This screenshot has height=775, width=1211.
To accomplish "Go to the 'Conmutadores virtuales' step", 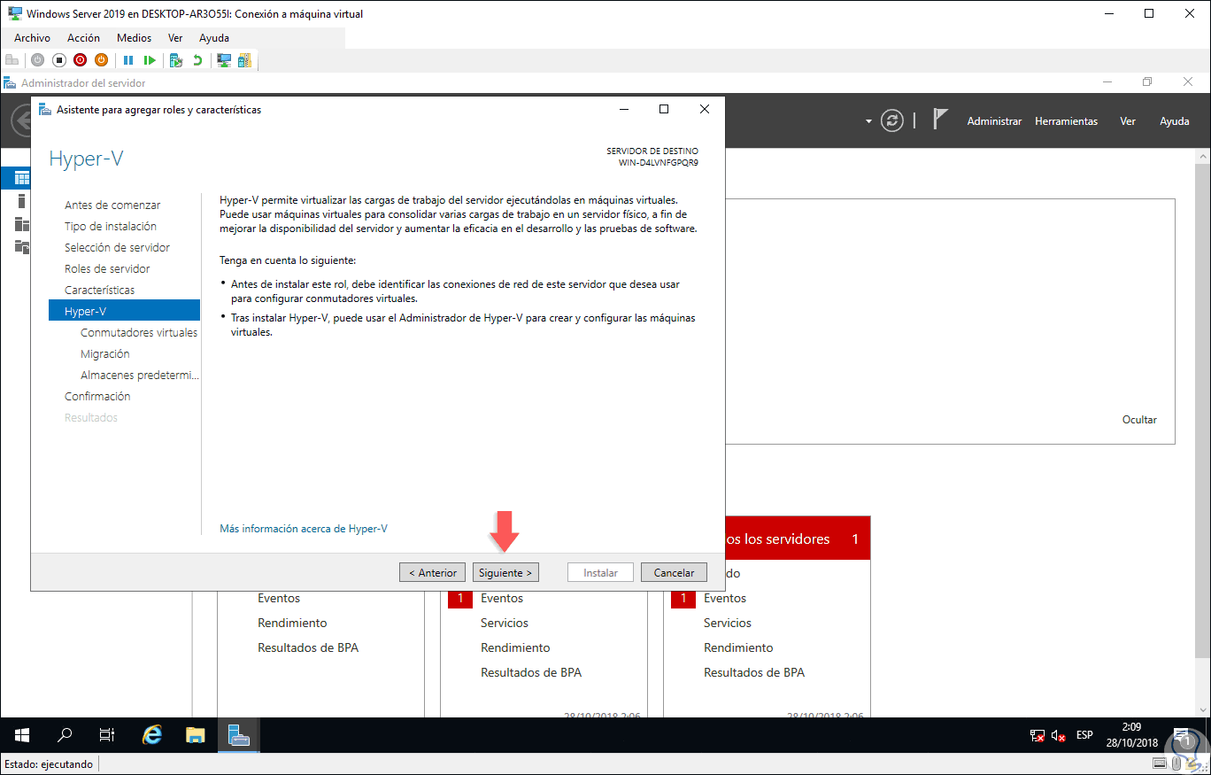I will point(139,332).
